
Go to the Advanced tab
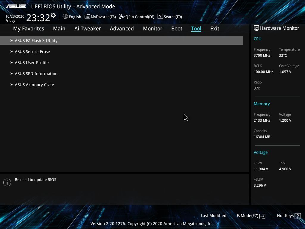point(122,29)
